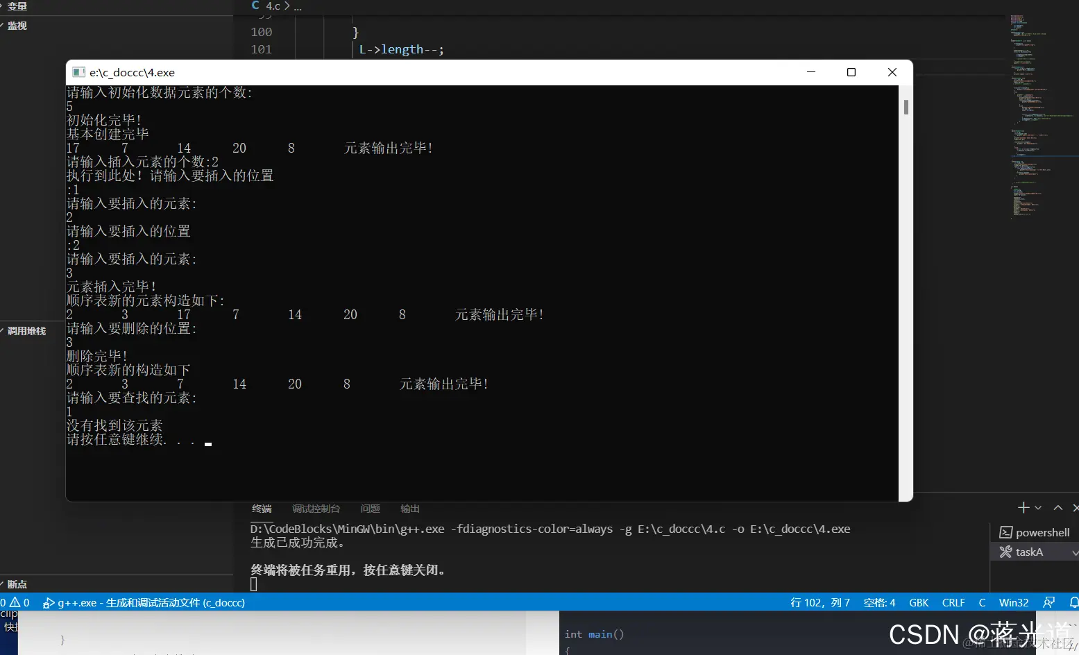Open the terminal split dropdown chevron
The width and height of the screenshot is (1079, 655).
click(x=1037, y=507)
